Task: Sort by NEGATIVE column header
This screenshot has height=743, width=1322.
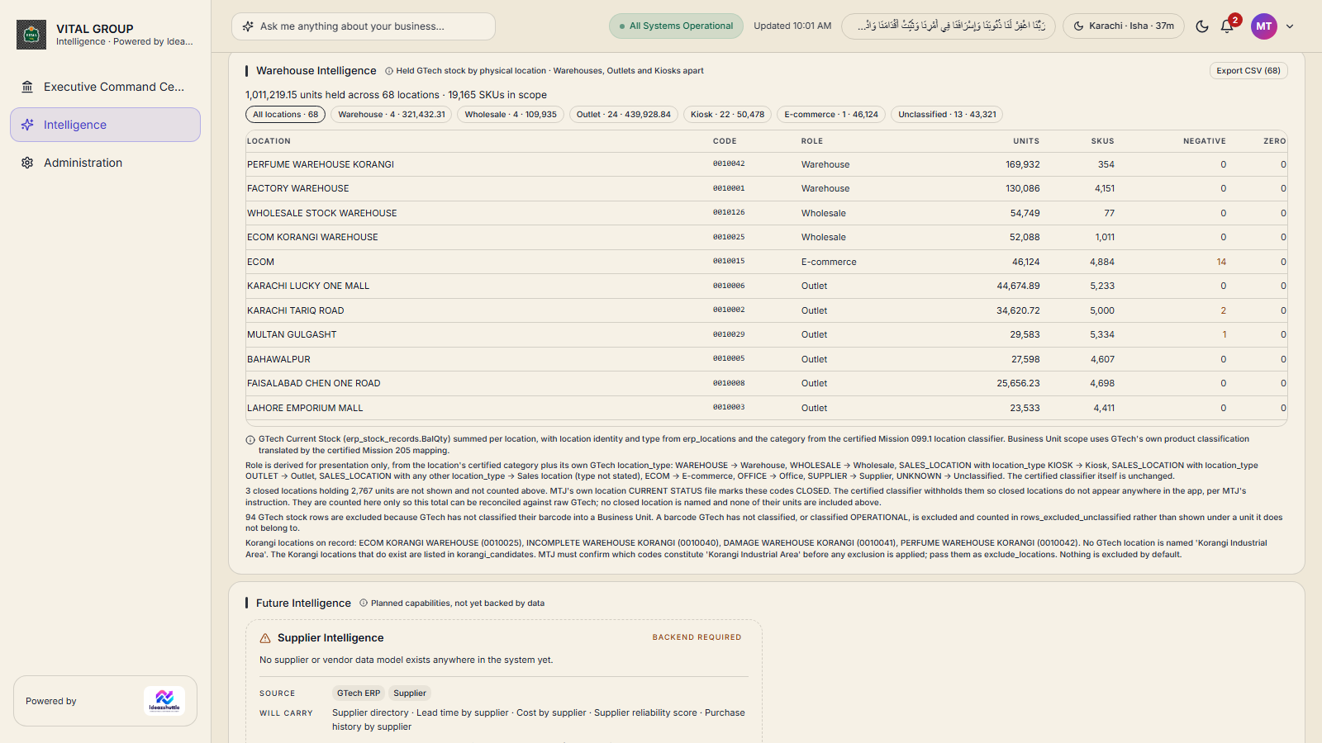Action: coord(1205,141)
